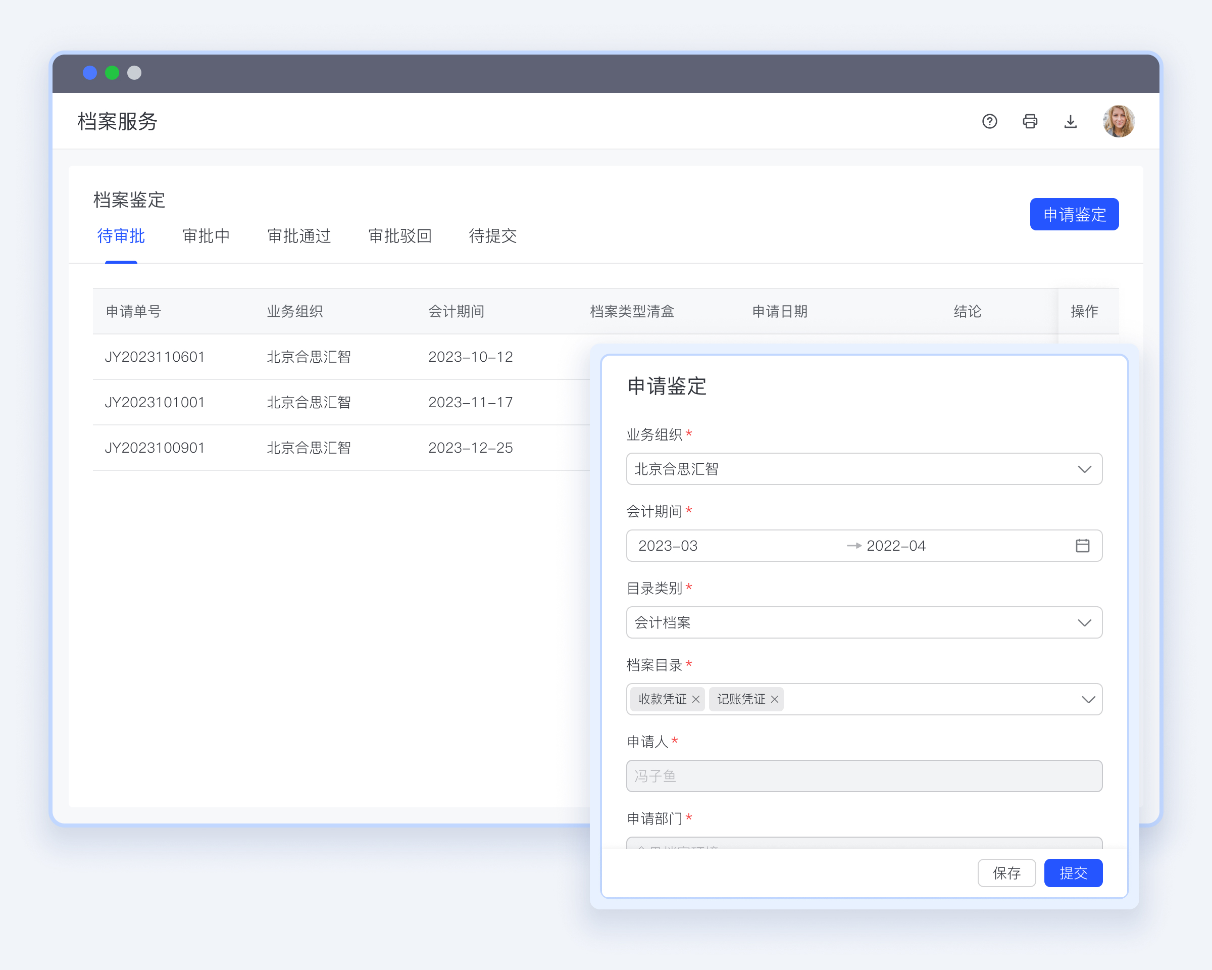Click the 保存 button in dialog
The height and width of the screenshot is (970, 1212).
click(1006, 872)
